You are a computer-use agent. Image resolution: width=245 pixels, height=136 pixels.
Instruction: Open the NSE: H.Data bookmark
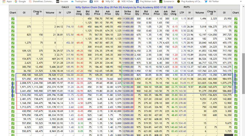(x=125, y=1)
